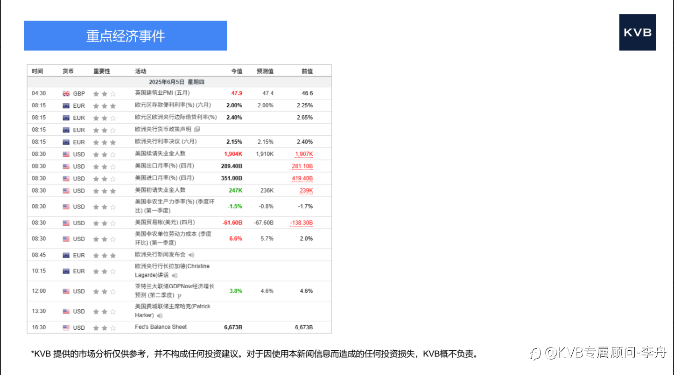The image size is (674, 375).
Task: Open the 美国初请失业金人数 event
Action: click(160, 190)
